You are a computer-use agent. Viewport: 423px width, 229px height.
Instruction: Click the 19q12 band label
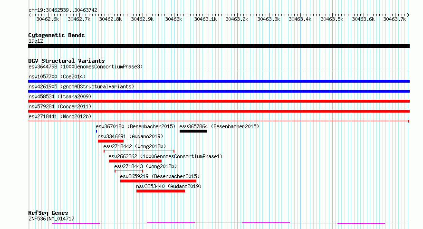tap(36, 41)
